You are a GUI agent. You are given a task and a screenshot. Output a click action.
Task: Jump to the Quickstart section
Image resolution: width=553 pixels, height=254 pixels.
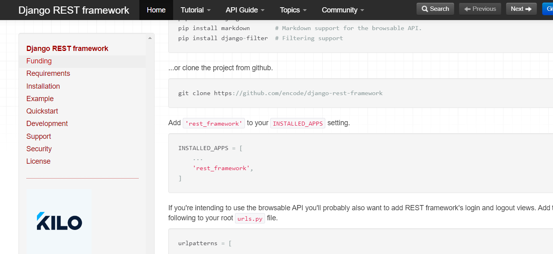pyautogui.click(x=42, y=111)
